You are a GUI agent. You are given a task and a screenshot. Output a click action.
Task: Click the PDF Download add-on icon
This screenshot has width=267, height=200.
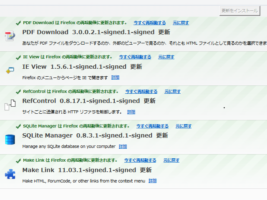click(10, 36)
